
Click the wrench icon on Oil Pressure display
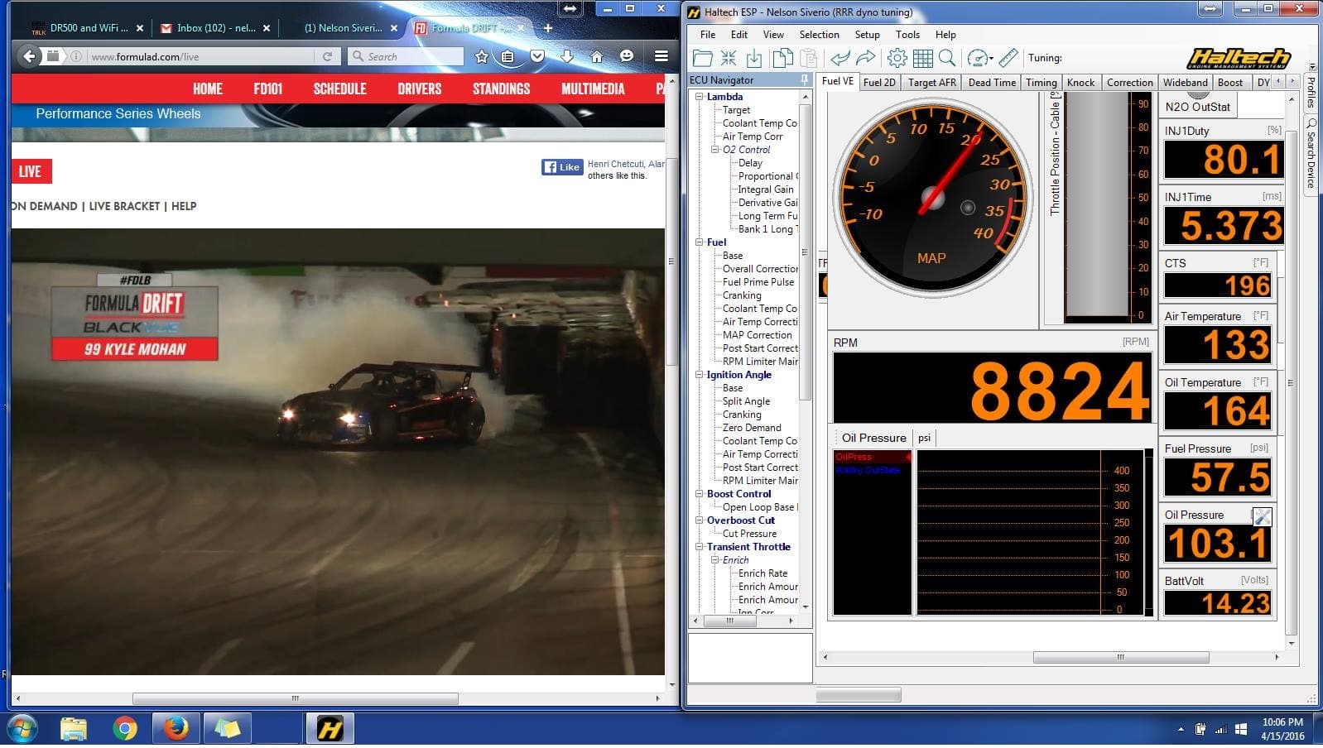[1262, 516]
